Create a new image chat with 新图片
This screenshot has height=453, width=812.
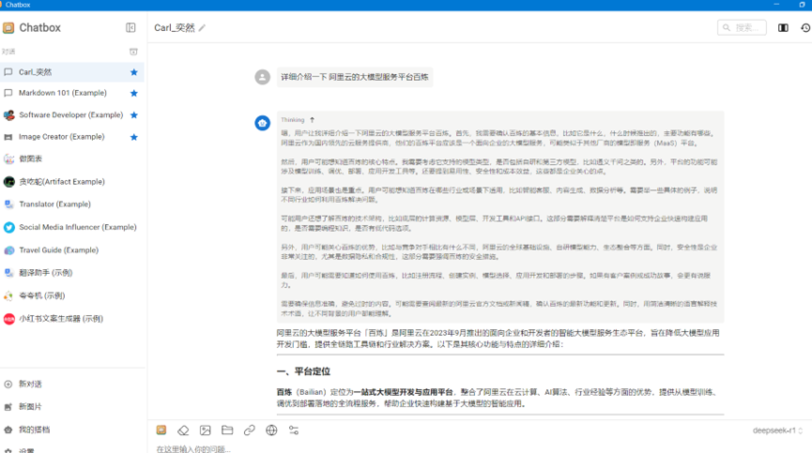72,407
